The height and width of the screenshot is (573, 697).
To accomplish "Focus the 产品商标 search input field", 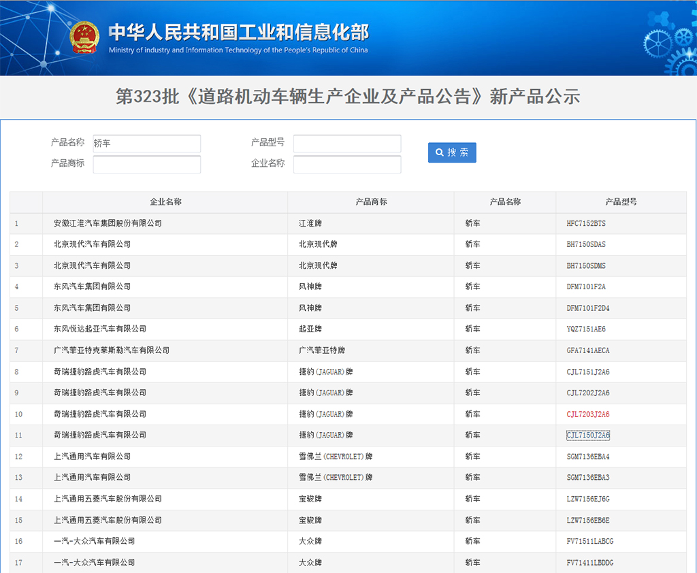I will click(147, 164).
